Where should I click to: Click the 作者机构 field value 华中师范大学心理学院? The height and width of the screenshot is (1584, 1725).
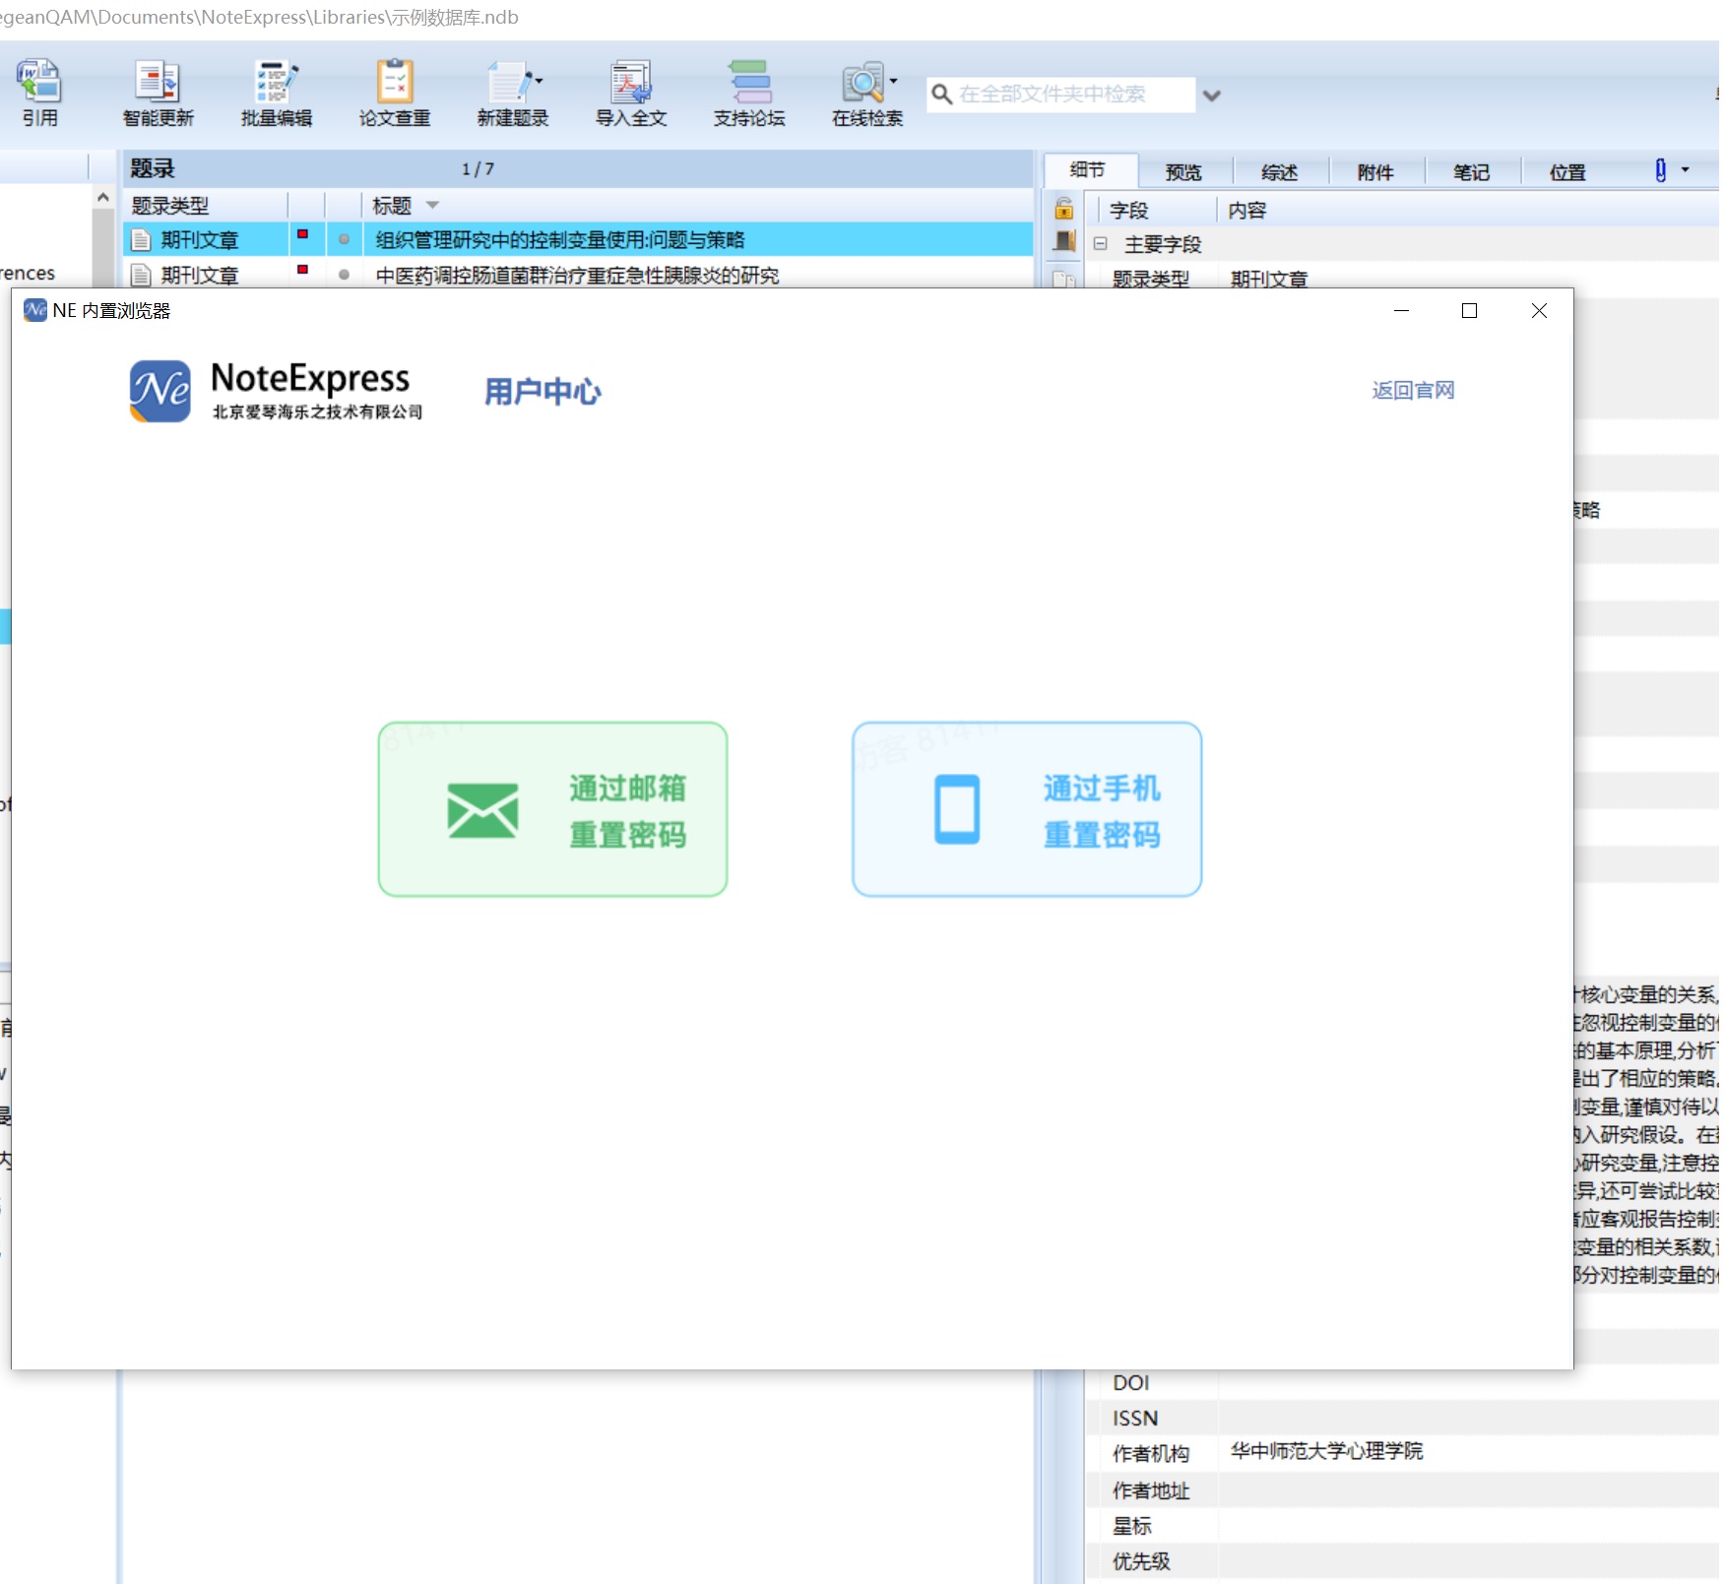(x=1326, y=1451)
